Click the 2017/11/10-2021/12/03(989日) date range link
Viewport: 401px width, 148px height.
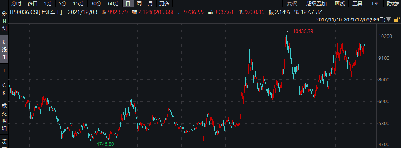coord(351,20)
